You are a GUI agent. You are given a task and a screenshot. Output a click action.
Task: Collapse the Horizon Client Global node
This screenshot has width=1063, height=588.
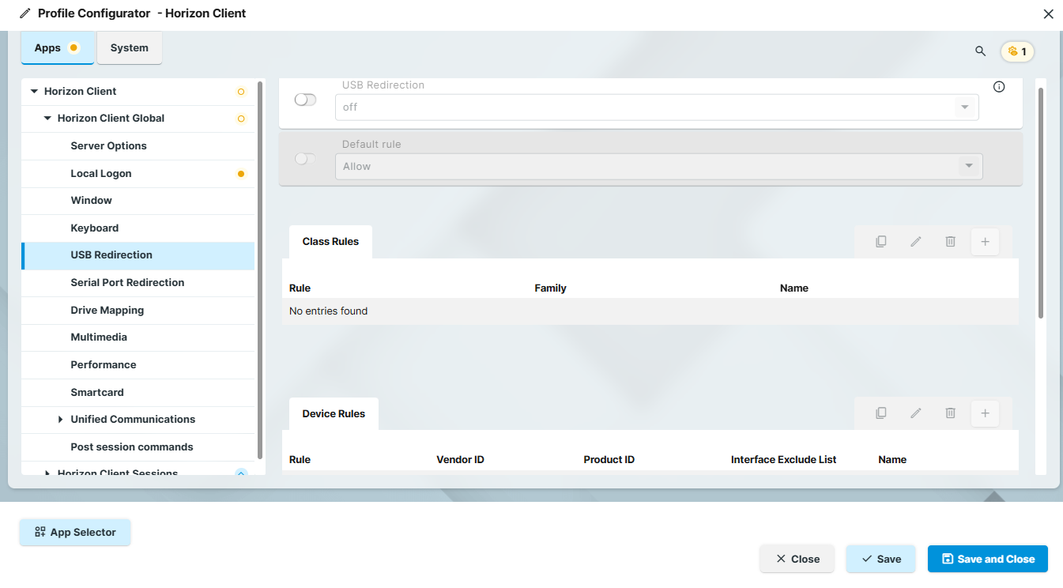tap(47, 118)
